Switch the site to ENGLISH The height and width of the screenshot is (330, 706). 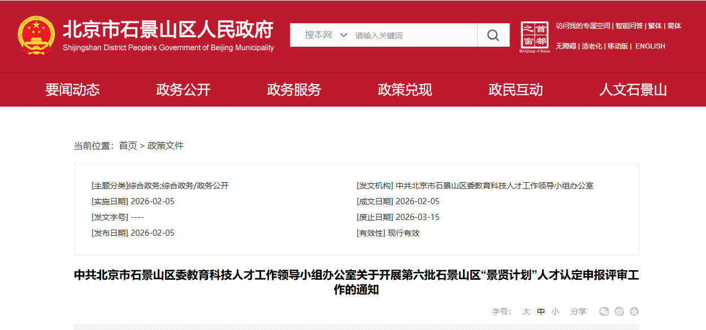[x=650, y=46]
